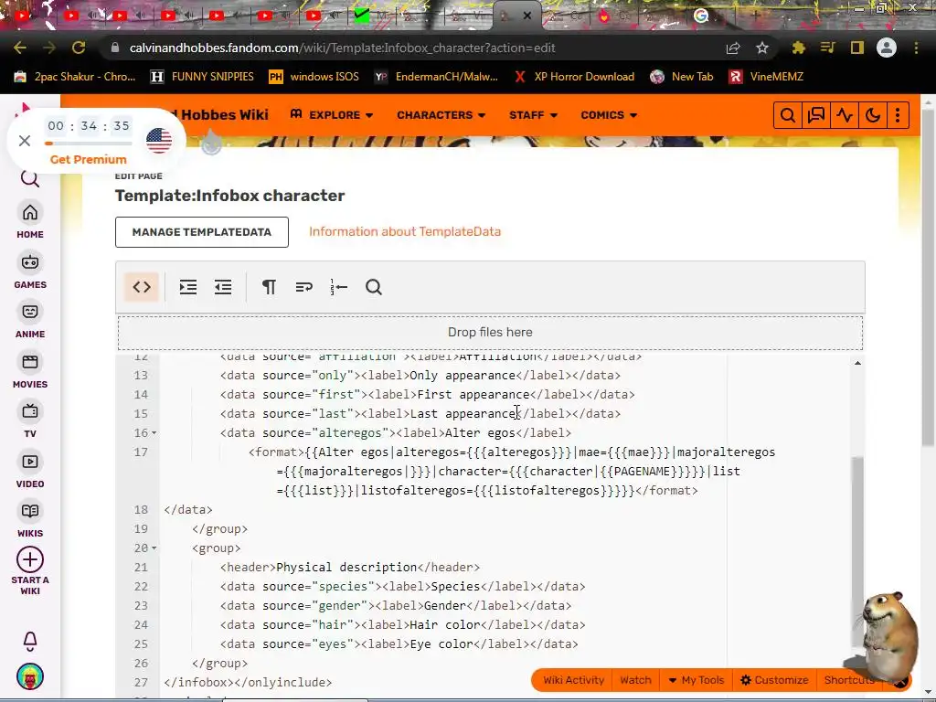Open EndermanCH/Malw... bookmark
This screenshot has height=702, width=936.
[436, 77]
